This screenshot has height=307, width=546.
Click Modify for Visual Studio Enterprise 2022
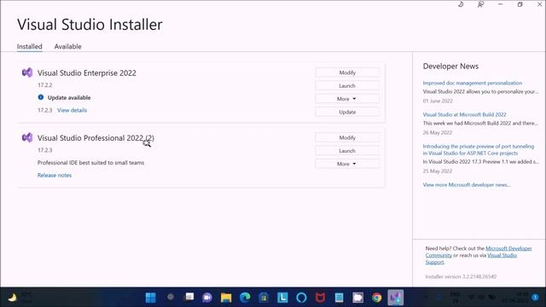click(347, 72)
